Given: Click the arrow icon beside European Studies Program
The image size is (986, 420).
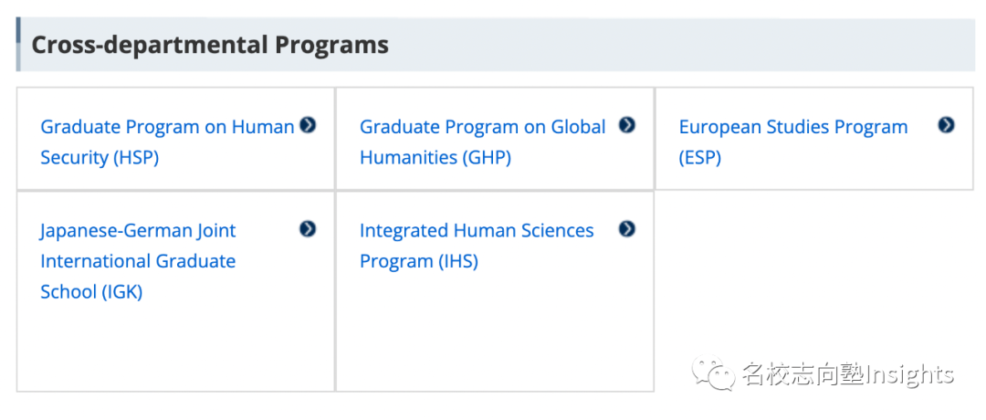Looking at the screenshot, I should coord(946,125).
